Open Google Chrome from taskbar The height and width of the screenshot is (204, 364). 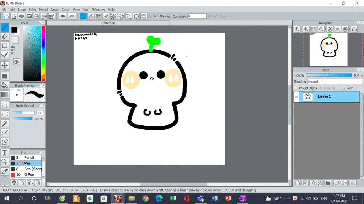point(145,198)
